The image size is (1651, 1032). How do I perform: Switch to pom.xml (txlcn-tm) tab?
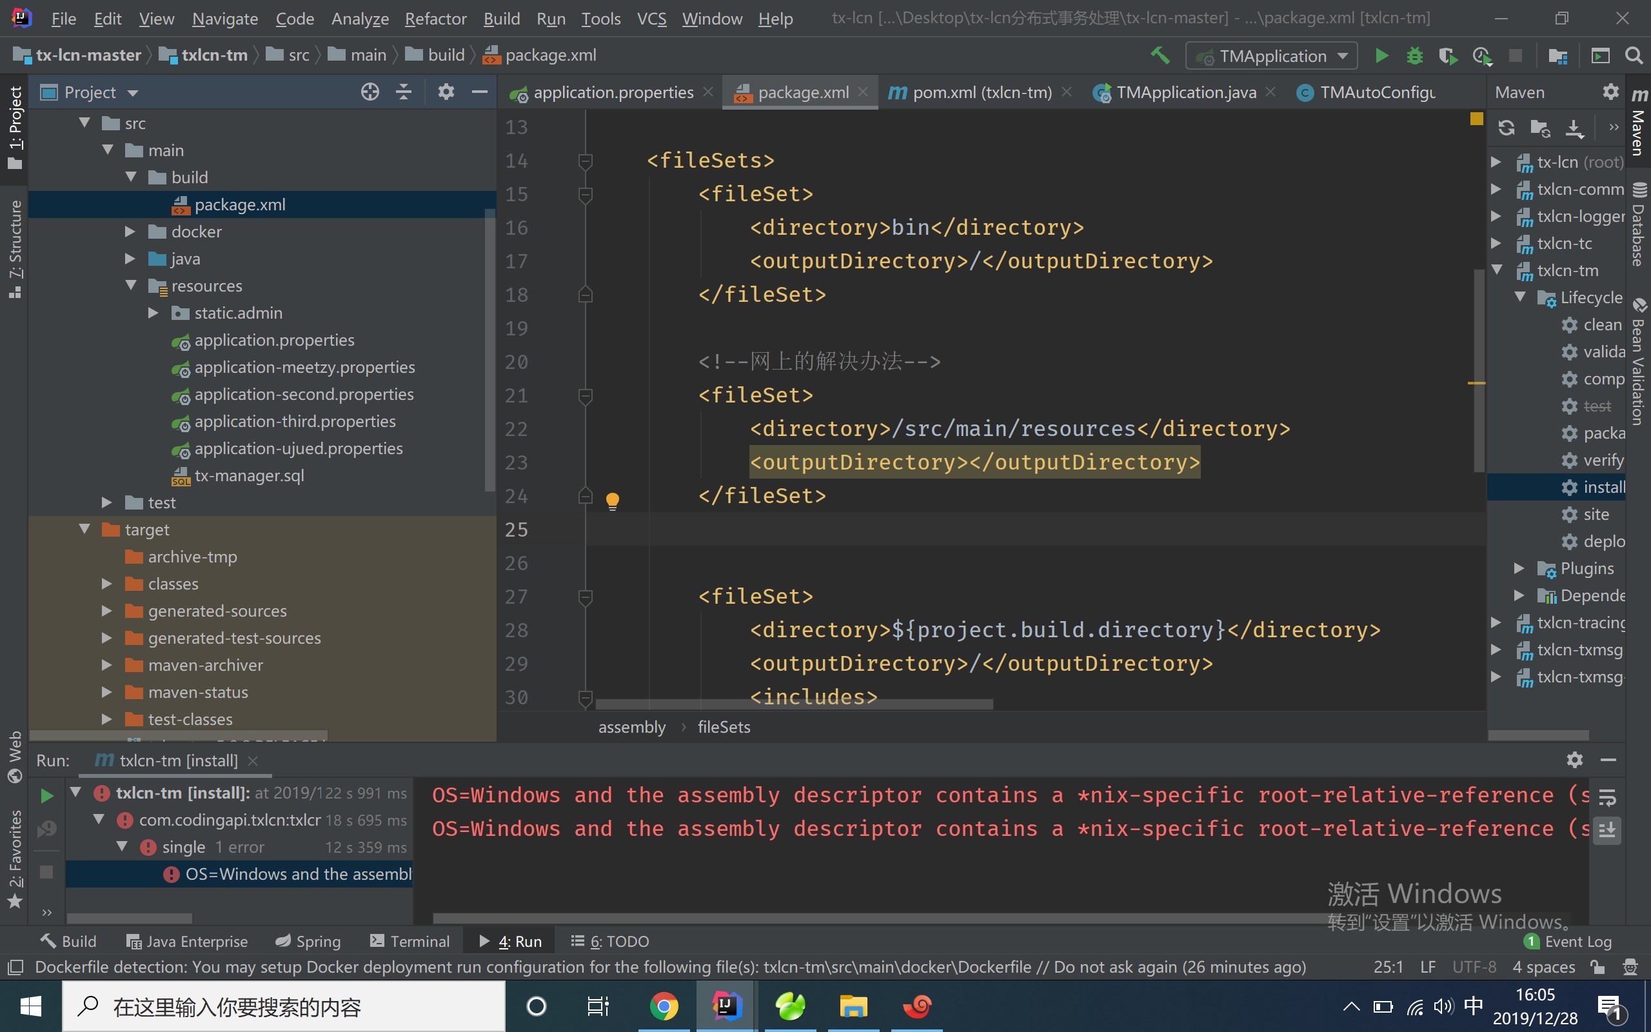tap(982, 92)
